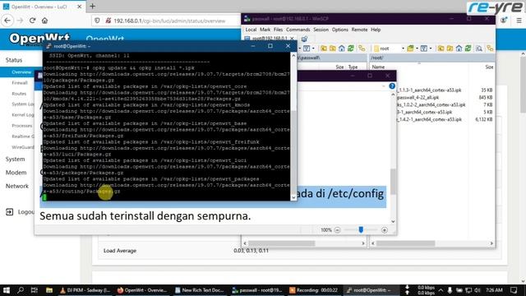This screenshot has height=296, width=526.
Task: Open the Mark menu in WinSCP
Action: (x=265, y=30)
